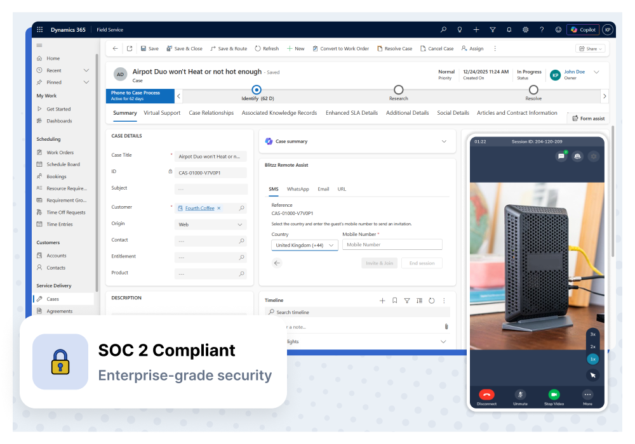635x444 pixels.
Task: Disconnect the remote video call
Action: (487, 395)
